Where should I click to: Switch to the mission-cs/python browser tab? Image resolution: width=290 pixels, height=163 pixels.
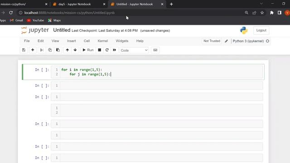(13, 4)
